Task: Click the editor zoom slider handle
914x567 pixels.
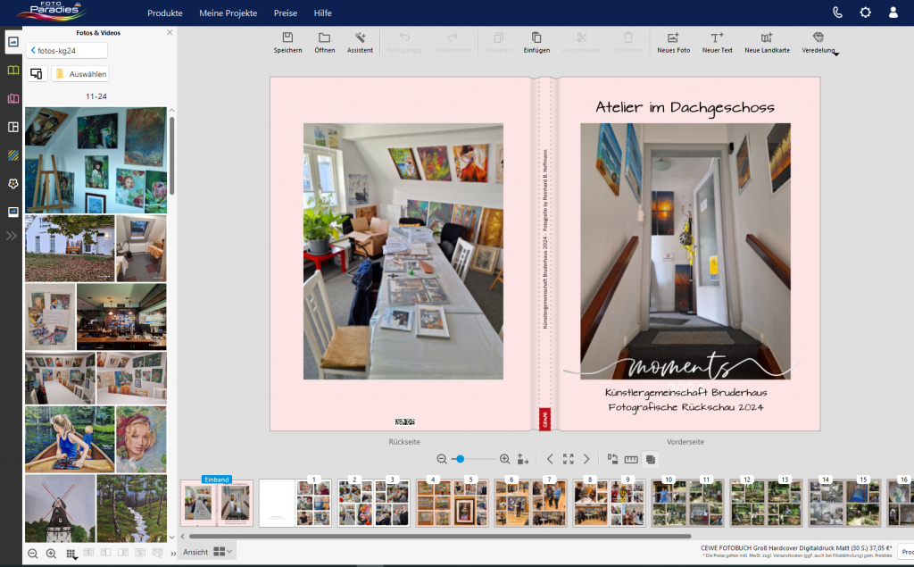Action: (460, 459)
